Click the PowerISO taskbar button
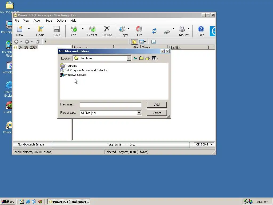Viewport: 273px width, 205px height. pyautogui.click(x=69, y=202)
